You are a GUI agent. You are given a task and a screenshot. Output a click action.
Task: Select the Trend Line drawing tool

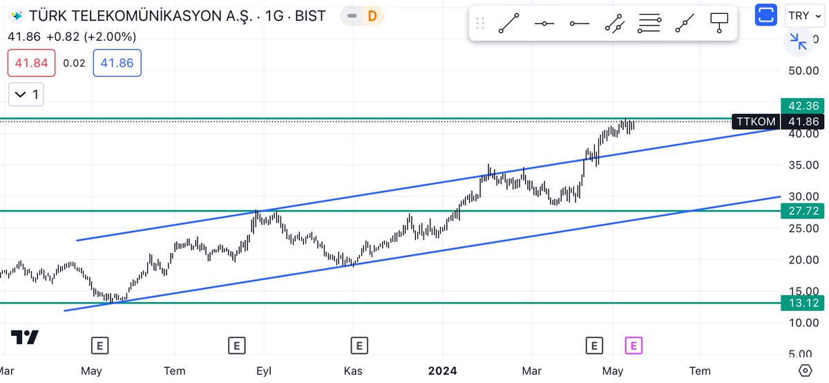point(509,24)
